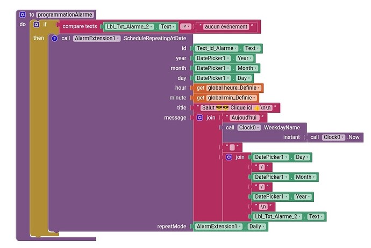Open the Clock0 dropdown in the Now call
This screenshot has height=248, width=371.
point(333,137)
